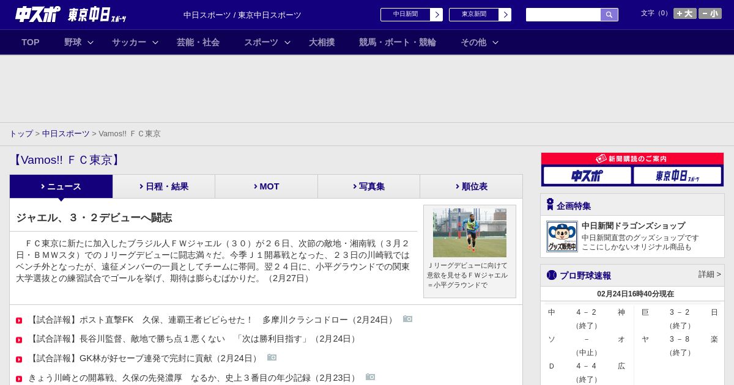Viewport: 734px width, 385px height.
Task: Click the red bullet icon beside ポスト直撃FK article
Action: coord(19,320)
